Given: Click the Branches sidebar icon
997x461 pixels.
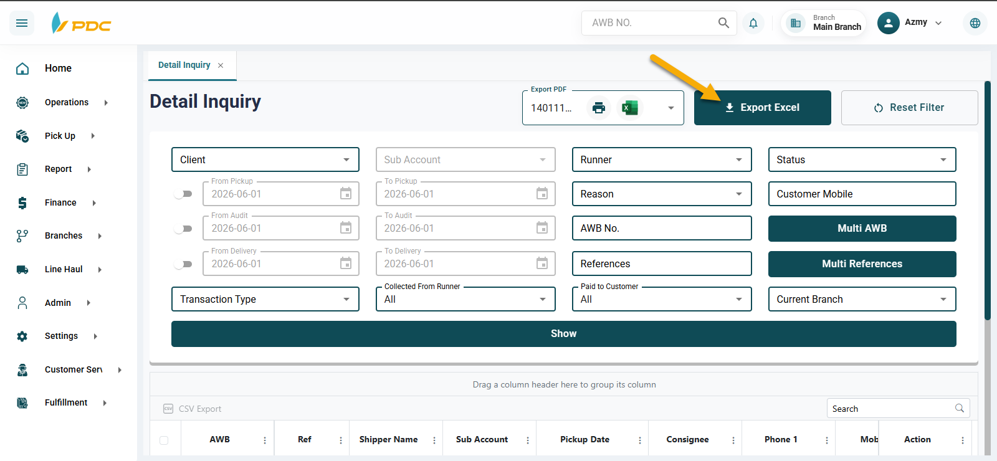Looking at the screenshot, I should coord(22,235).
